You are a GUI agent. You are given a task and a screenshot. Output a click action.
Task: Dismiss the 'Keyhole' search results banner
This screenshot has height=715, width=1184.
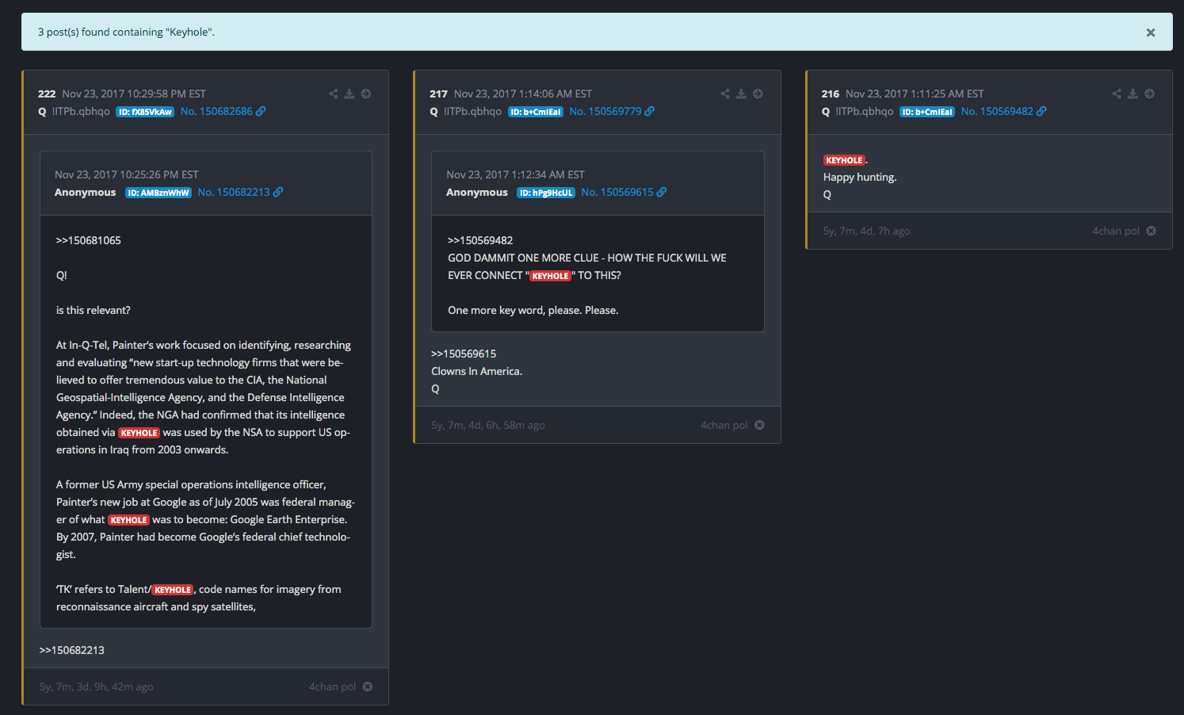(x=1150, y=32)
